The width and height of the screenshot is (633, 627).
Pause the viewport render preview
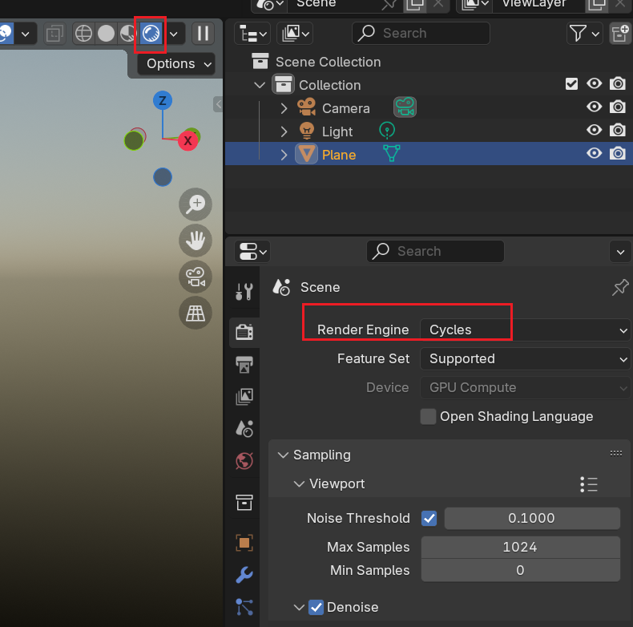pos(203,34)
